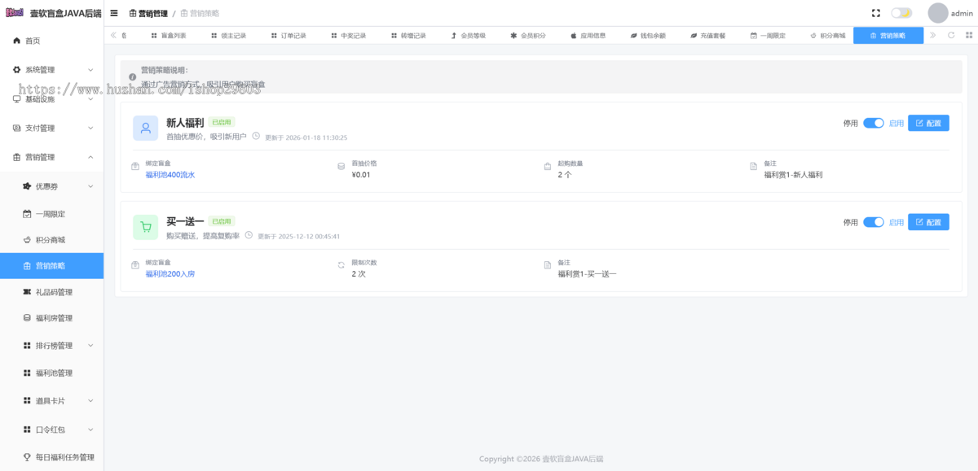
Task: Click the home icon for 首页
Action: 17,41
